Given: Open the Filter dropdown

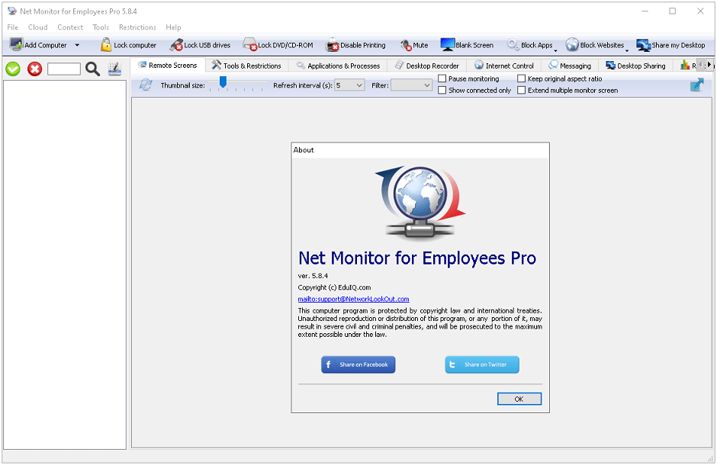Looking at the screenshot, I should tap(412, 85).
